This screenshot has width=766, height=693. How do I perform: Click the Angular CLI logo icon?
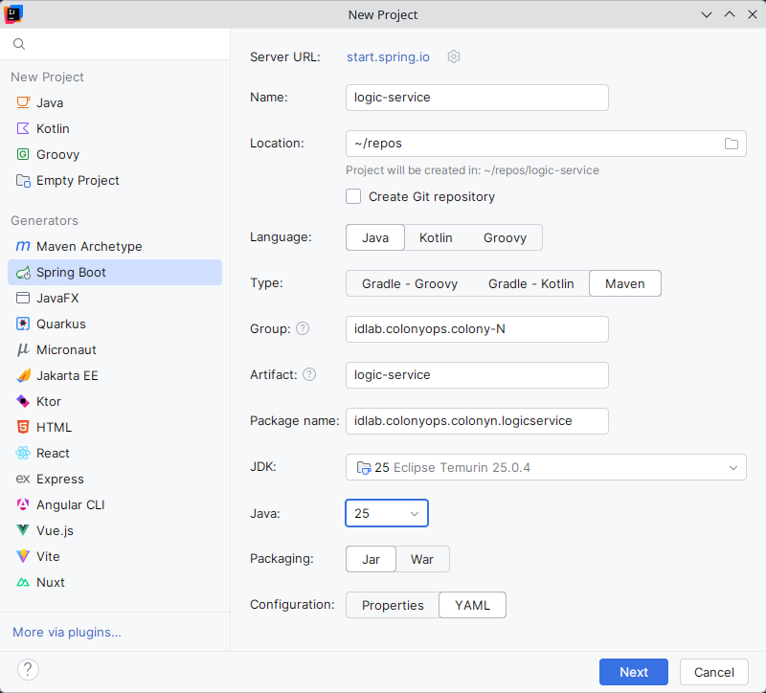[x=23, y=504]
